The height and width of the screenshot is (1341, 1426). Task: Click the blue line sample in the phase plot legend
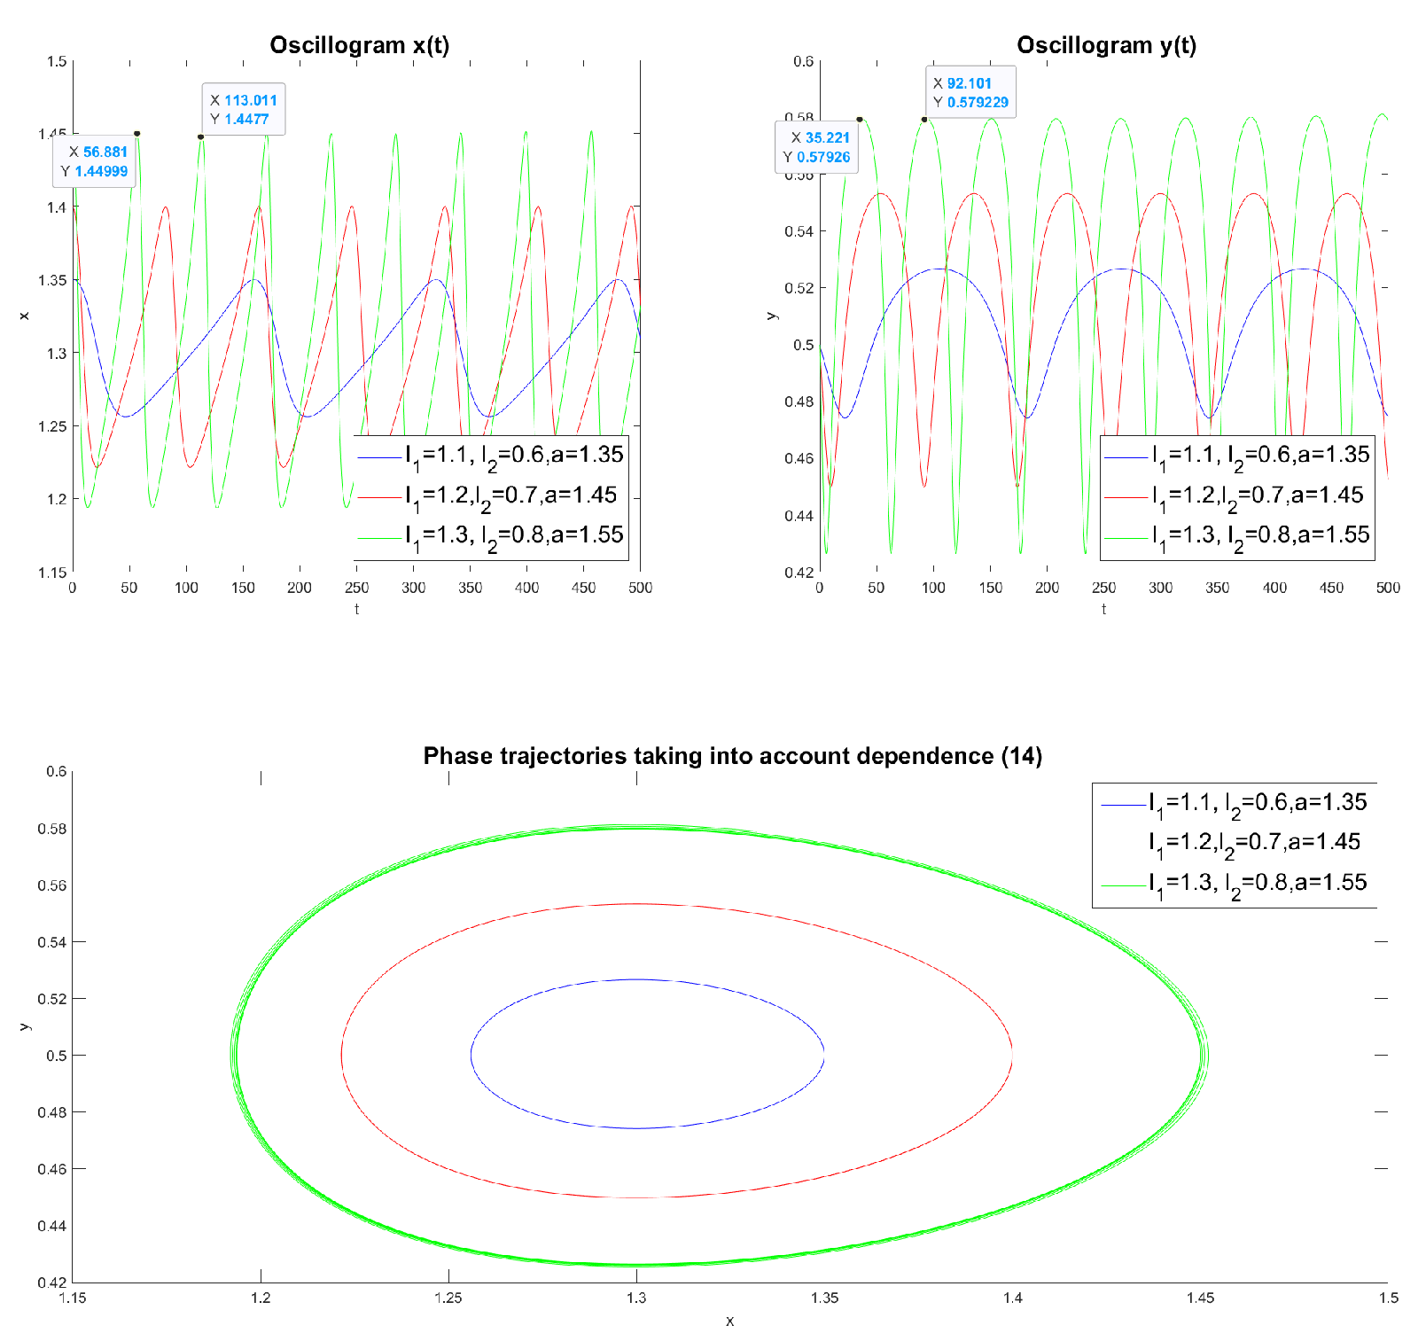1123,805
